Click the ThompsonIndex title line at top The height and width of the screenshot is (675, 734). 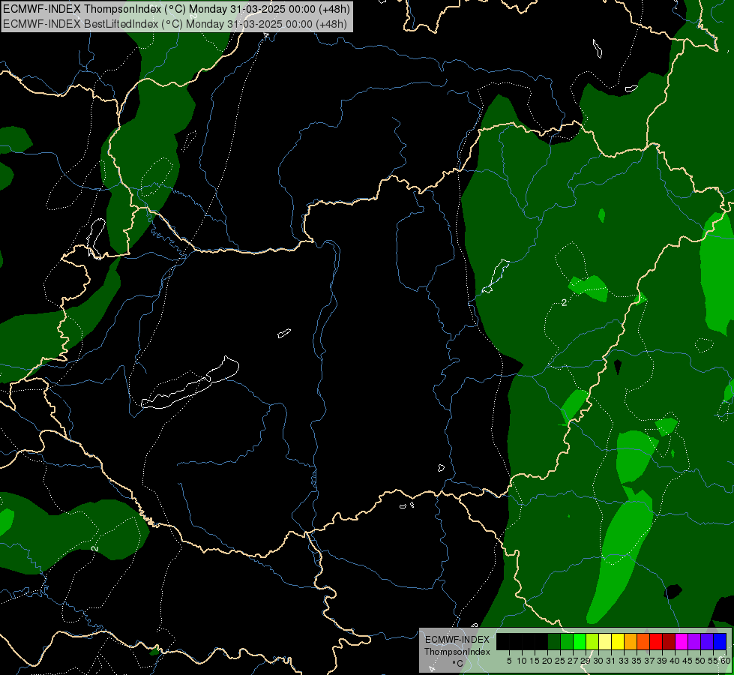pyautogui.click(x=176, y=9)
